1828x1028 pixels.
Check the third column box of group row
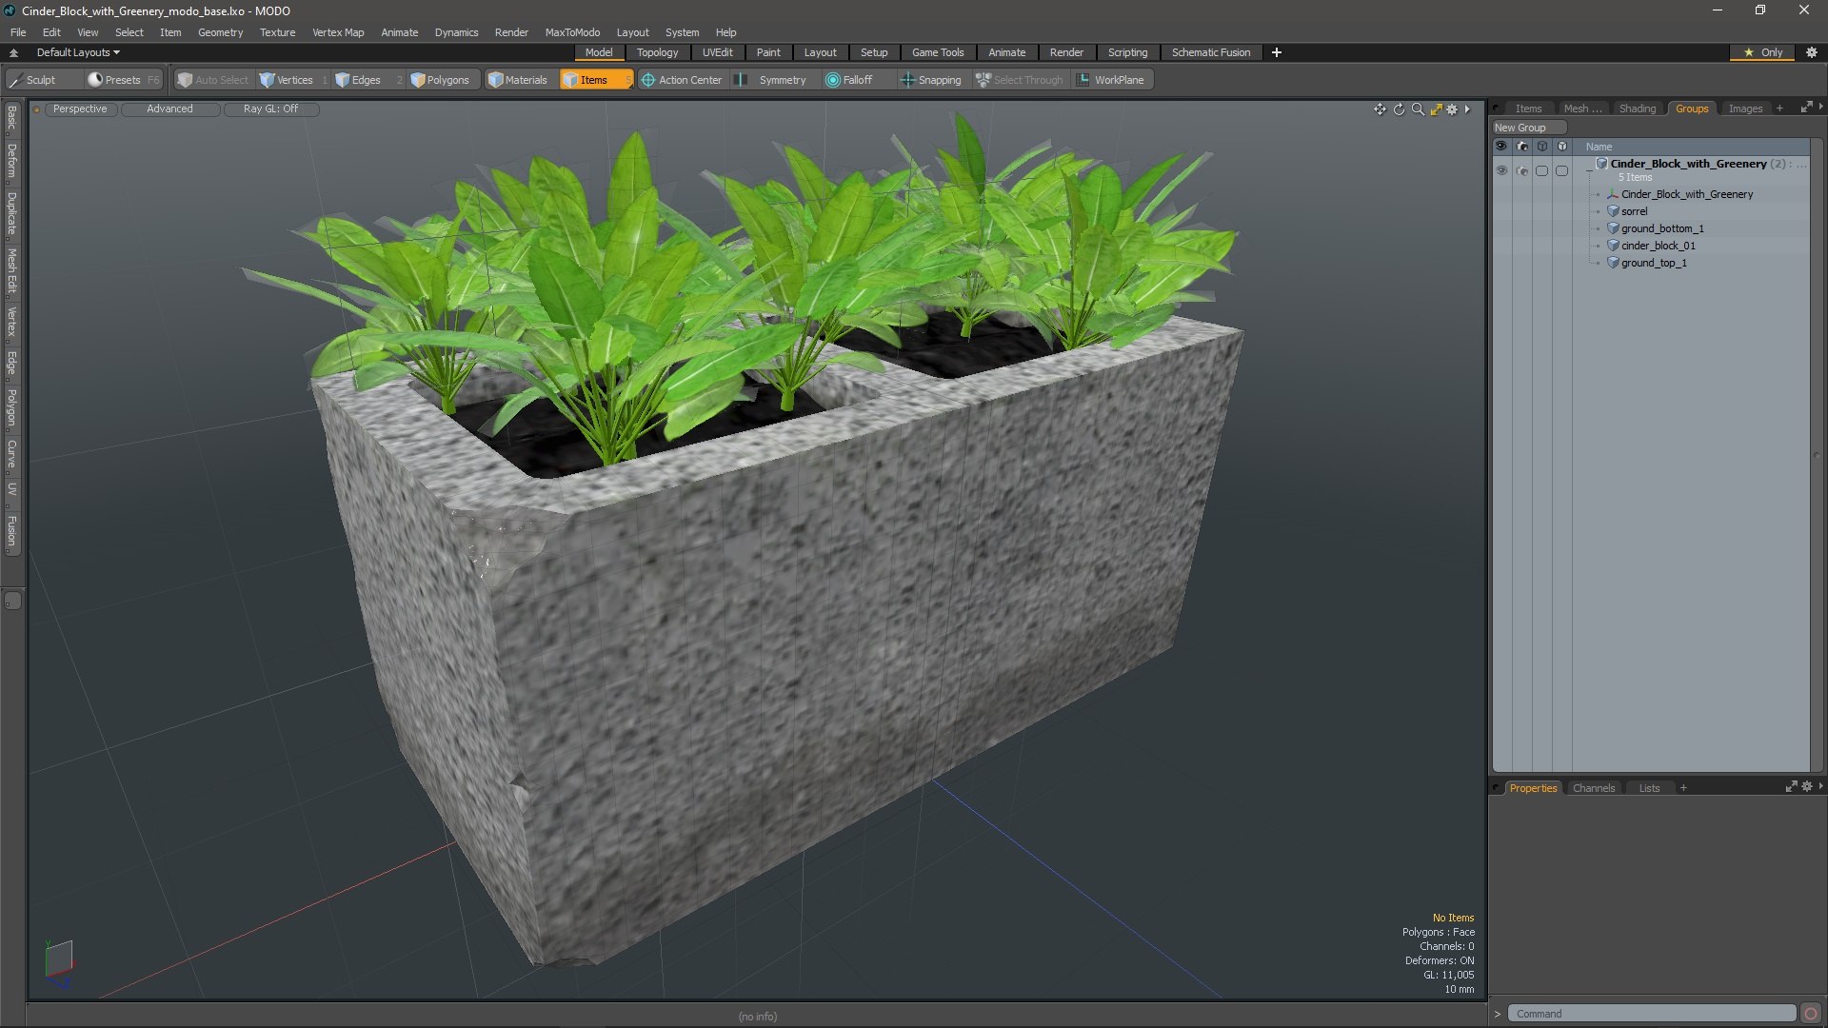1541,171
